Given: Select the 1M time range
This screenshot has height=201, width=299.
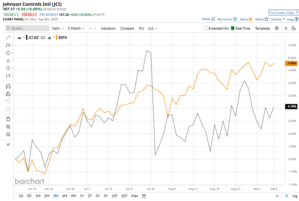Looking at the screenshot, I should [x=38, y=196].
